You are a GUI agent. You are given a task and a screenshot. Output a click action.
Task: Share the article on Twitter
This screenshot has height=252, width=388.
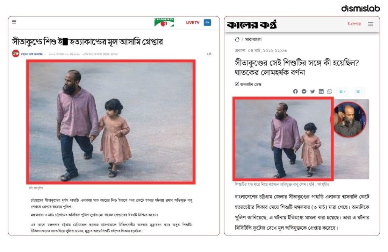(313, 92)
